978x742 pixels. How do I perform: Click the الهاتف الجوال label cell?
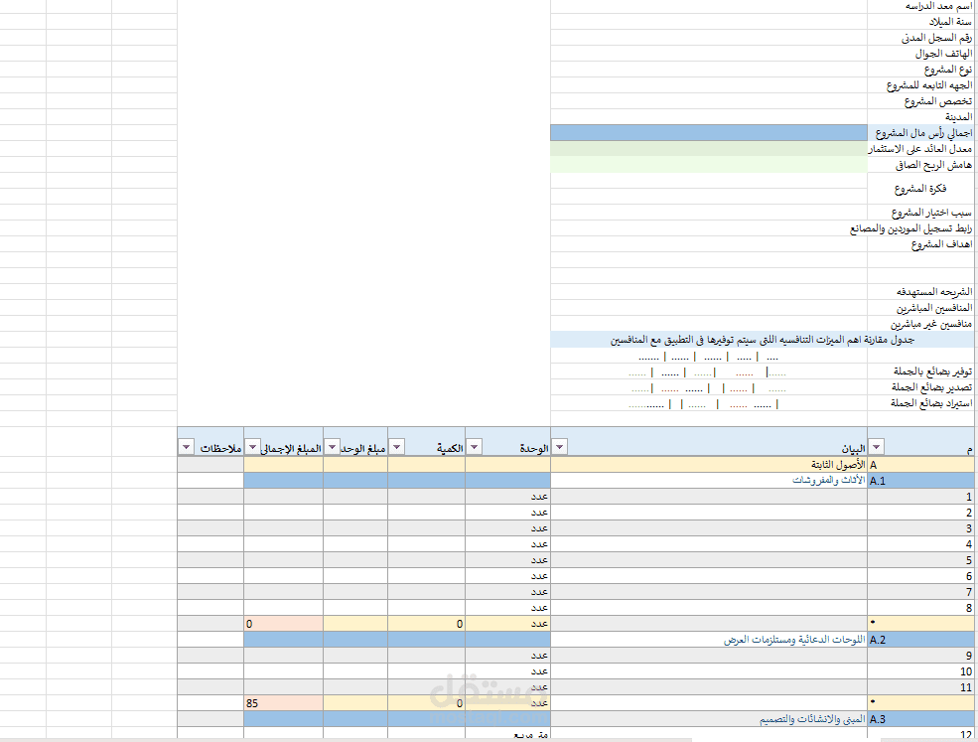click(x=920, y=53)
